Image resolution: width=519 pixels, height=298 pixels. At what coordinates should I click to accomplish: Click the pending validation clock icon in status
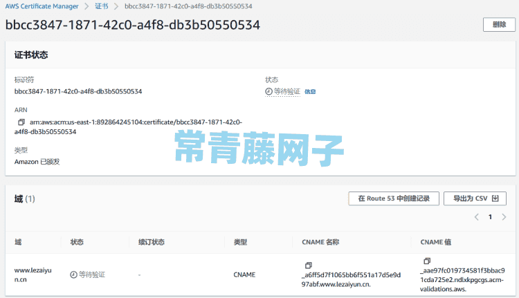click(268, 91)
